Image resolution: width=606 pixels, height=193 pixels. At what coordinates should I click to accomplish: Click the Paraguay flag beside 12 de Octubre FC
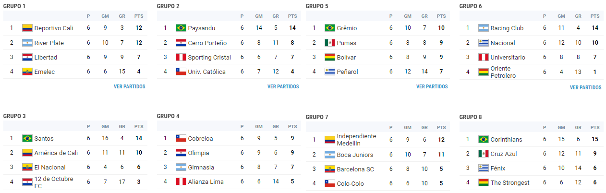(27, 182)
